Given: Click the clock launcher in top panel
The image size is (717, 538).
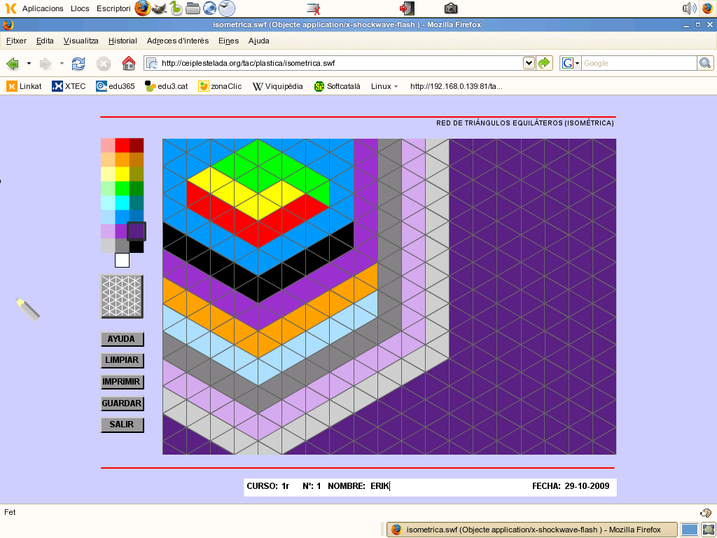Looking at the screenshot, I should [x=226, y=8].
